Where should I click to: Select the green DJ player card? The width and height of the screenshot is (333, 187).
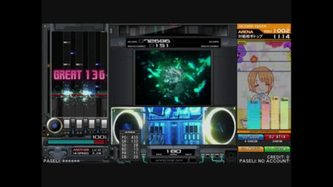[277, 149]
